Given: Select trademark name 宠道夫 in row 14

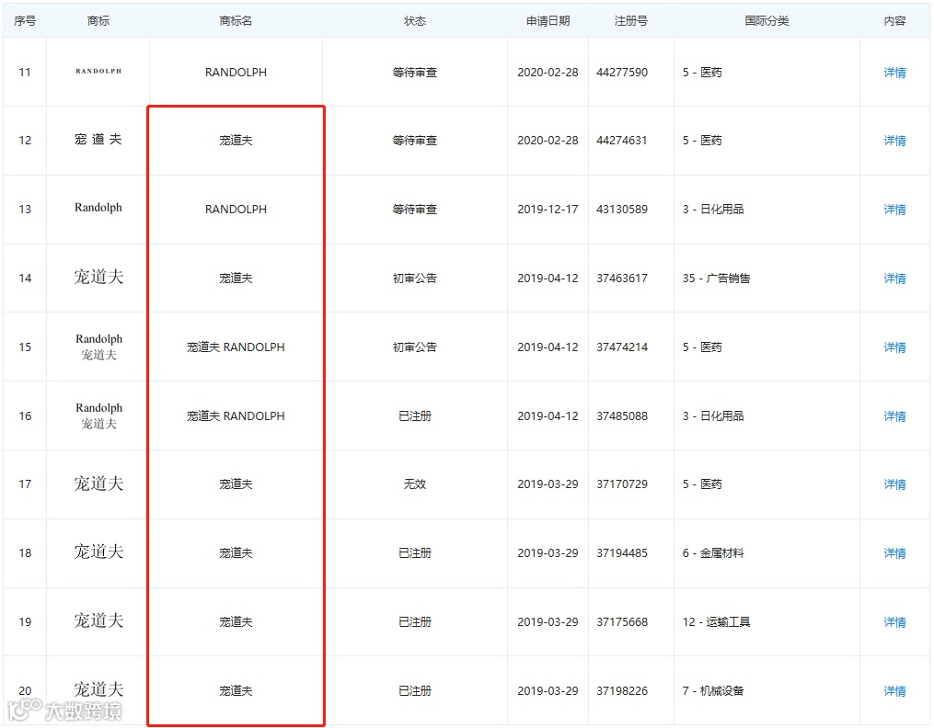Looking at the screenshot, I should [x=236, y=279].
